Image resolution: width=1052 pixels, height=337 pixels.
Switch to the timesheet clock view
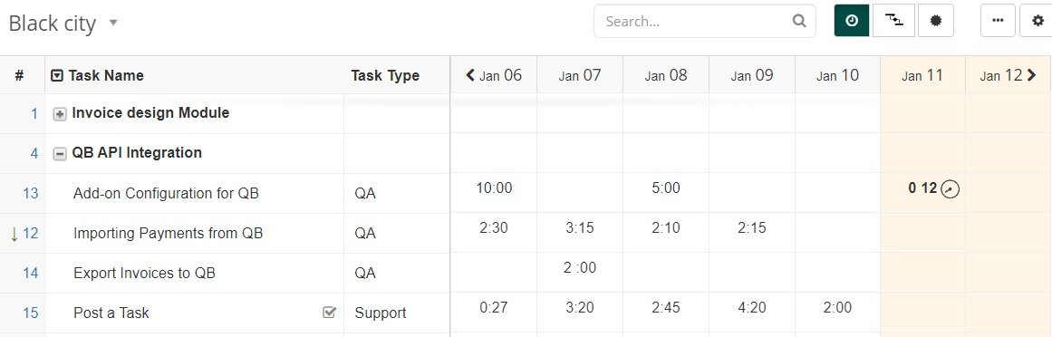coord(852,21)
